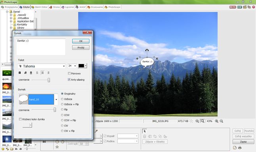
Task: Delete balloon with X handle on photo
Action: pos(157,59)
